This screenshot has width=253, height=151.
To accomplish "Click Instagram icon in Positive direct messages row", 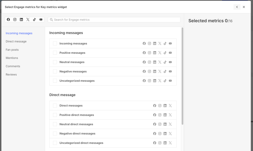I will (160, 115).
